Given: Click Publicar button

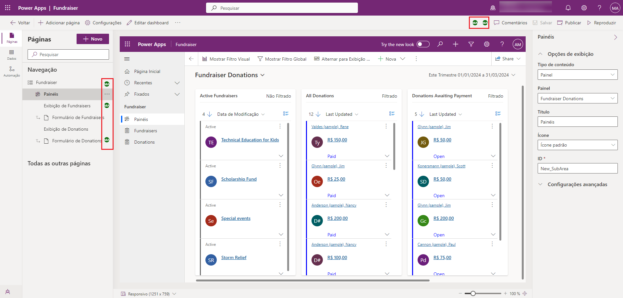Looking at the screenshot, I should point(569,23).
